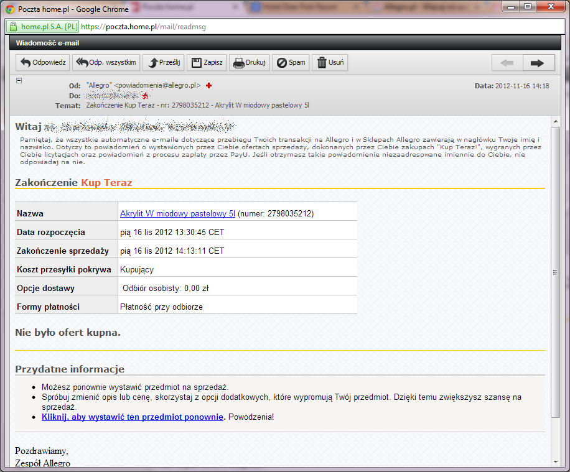570x472 pixels.
Task: Click the 'Przydatne informacje' heading
Action: pyautogui.click(x=70, y=369)
